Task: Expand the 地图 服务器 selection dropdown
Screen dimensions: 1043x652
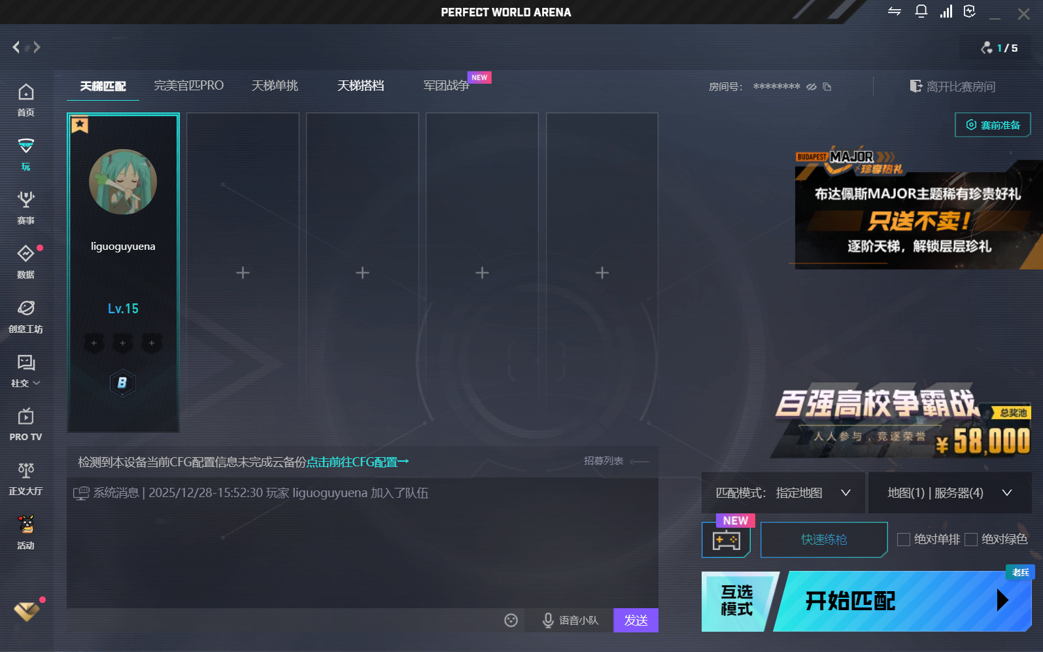Action: [949, 493]
